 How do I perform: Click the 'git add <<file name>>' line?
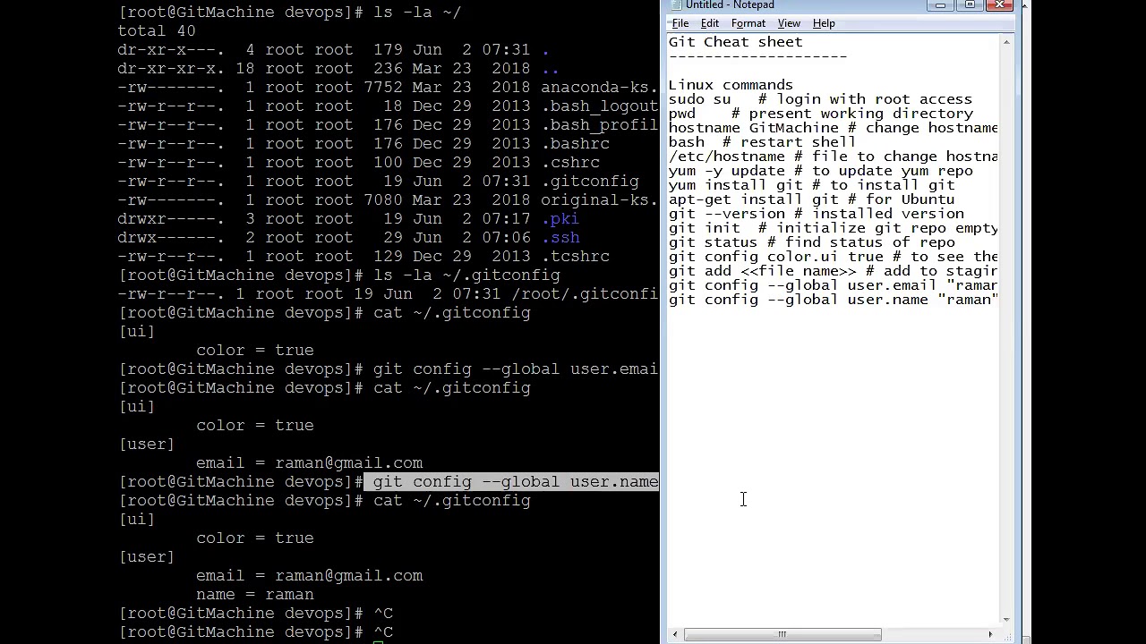833,271
